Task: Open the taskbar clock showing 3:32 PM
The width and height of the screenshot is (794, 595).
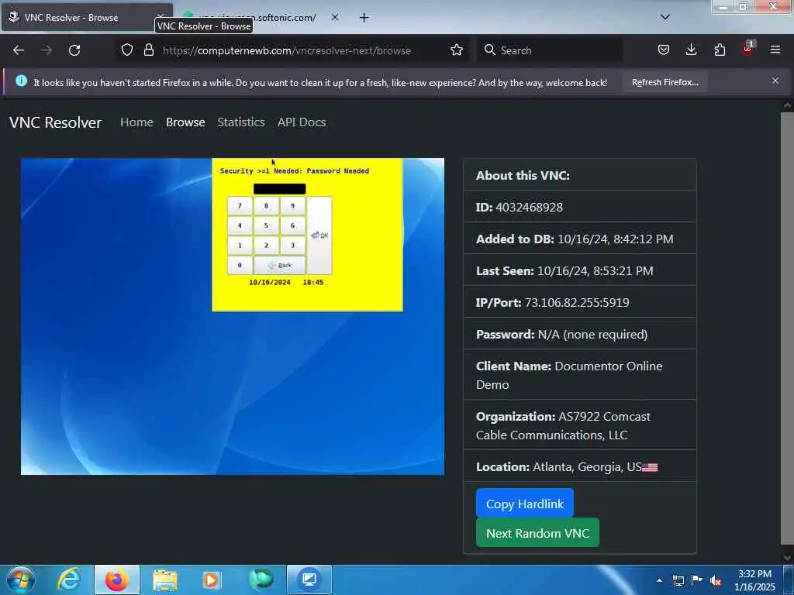Action: 754,580
